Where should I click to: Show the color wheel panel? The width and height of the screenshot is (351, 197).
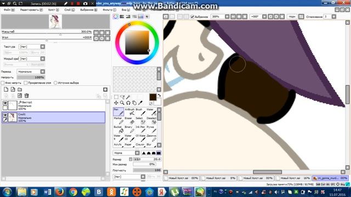116,16
